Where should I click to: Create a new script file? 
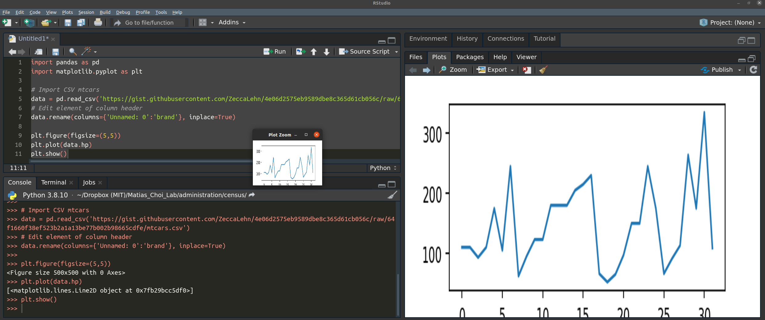(x=6, y=22)
